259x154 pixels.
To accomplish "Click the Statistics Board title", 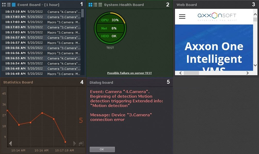I will (x=18, y=82).
